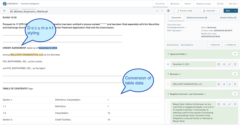Go to next document arrow
This screenshot has height=125, width=240.
(162, 11)
